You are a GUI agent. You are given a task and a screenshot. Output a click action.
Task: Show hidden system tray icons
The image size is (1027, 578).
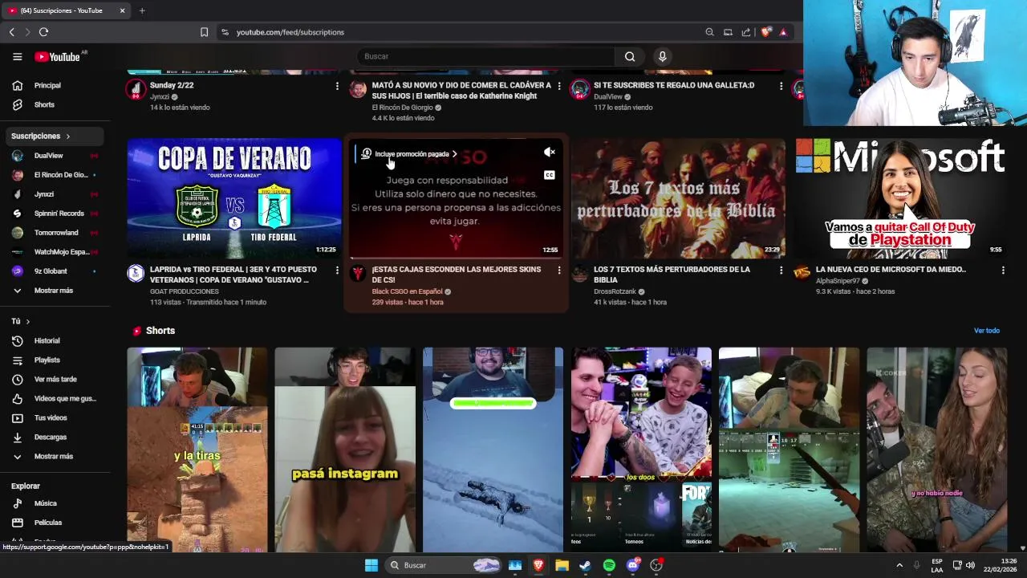[899, 565]
